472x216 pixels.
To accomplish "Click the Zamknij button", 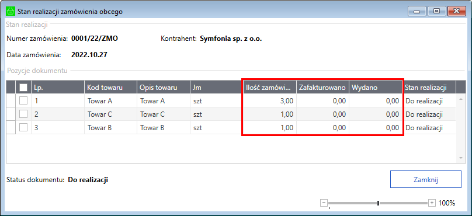I will 426,180.
